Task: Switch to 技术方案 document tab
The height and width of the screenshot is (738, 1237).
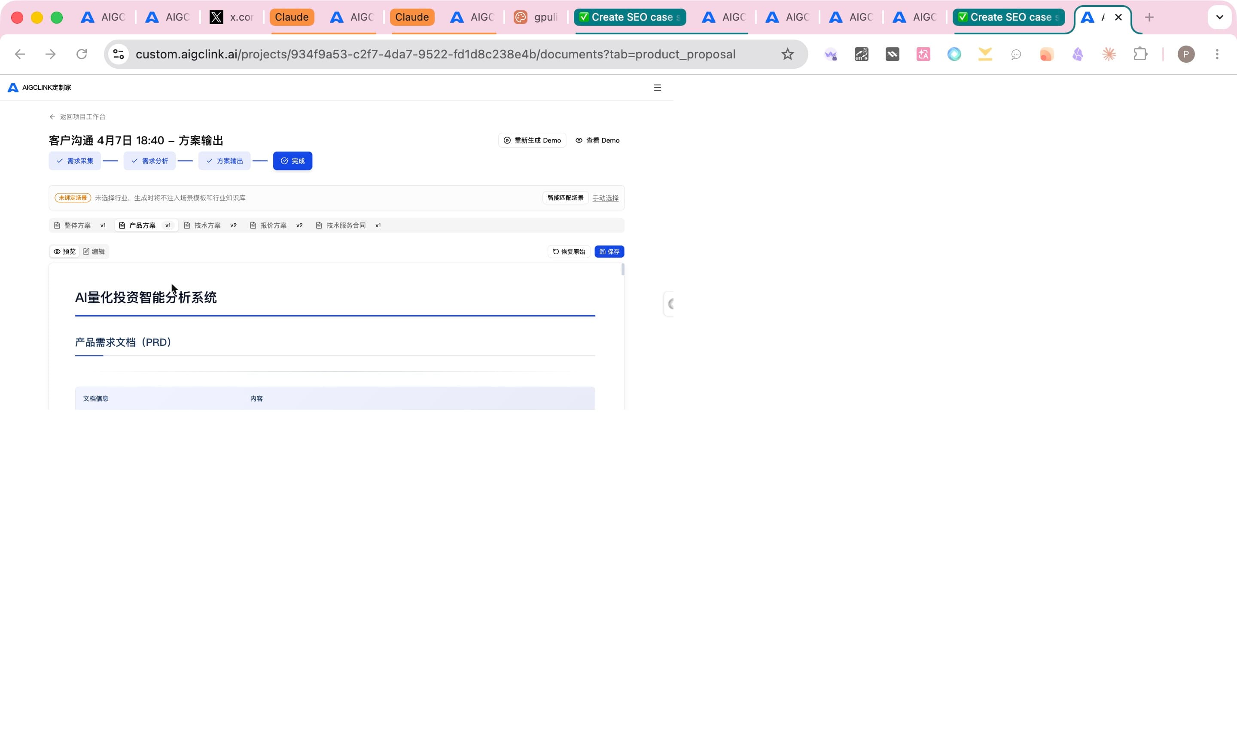Action: [210, 225]
